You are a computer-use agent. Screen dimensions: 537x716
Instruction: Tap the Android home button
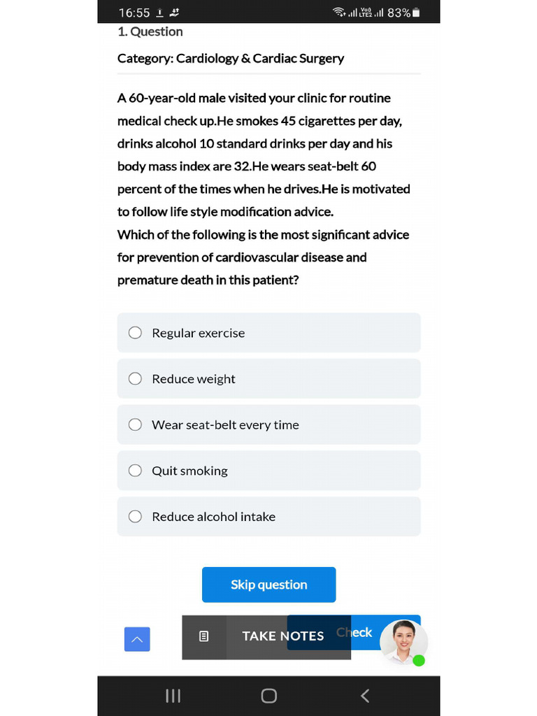(x=269, y=696)
